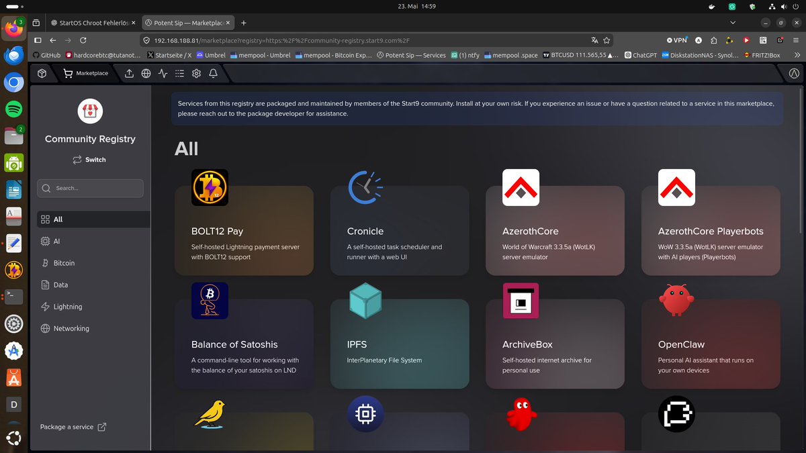Image resolution: width=806 pixels, height=453 pixels.
Task: Click the AzerothCore red logo icon
Action: click(521, 187)
